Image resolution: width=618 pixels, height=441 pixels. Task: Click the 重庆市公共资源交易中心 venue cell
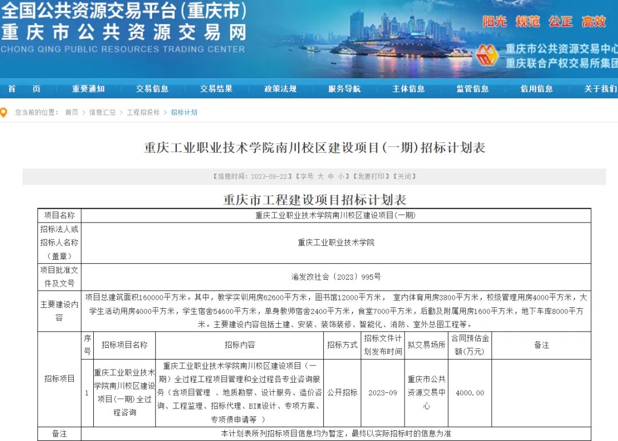pos(426,392)
